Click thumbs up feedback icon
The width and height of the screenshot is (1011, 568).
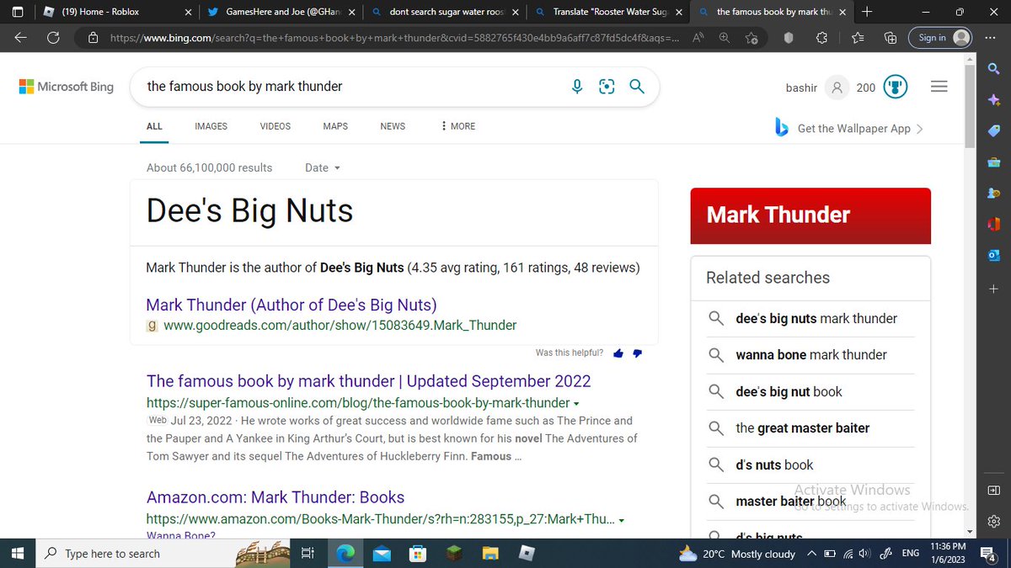coord(619,353)
